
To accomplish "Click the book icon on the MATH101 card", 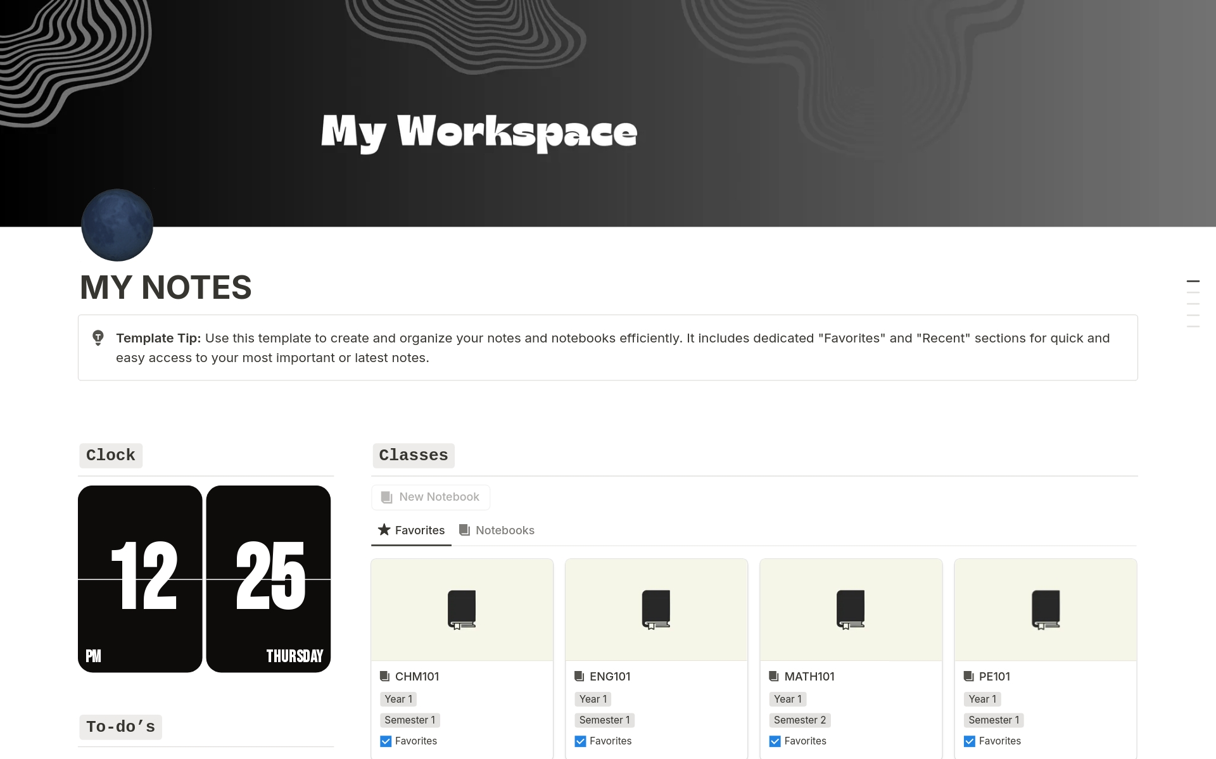I will [x=851, y=609].
